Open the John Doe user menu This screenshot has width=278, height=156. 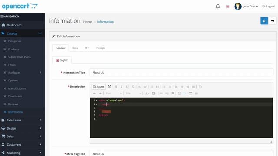pyautogui.click(x=246, y=6)
